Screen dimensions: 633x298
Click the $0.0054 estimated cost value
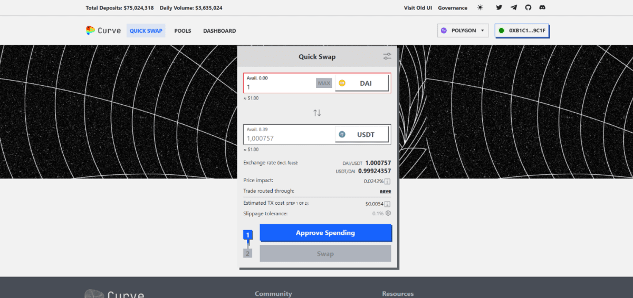click(374, 204)
